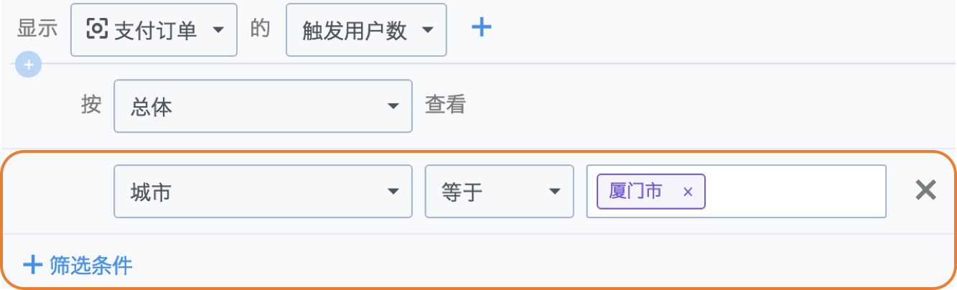
Task: Click the caret arrow in the 城市 box
Action: coord(393,192)
